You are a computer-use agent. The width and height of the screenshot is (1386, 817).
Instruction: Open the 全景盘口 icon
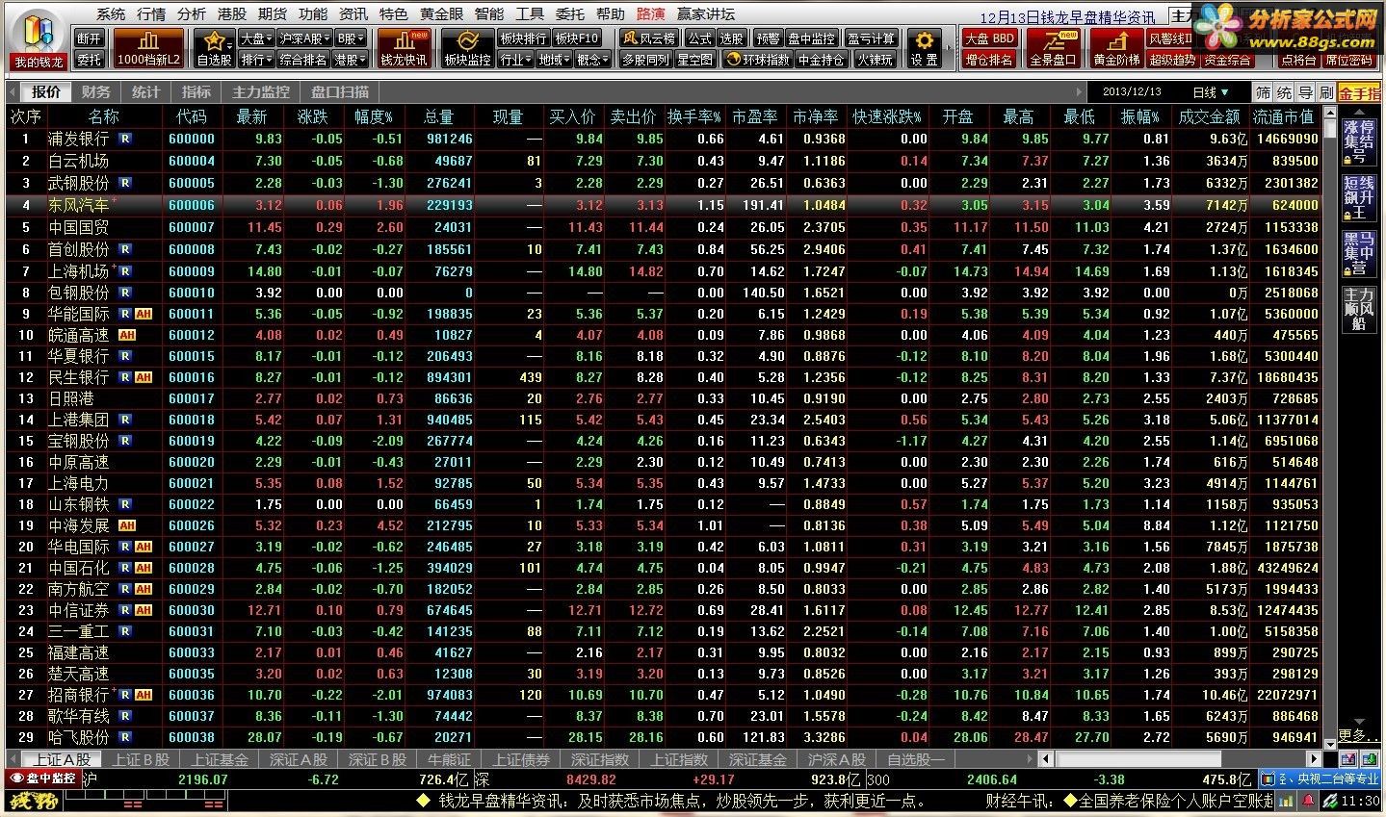pyautogui.click(x=1052, y=47)
